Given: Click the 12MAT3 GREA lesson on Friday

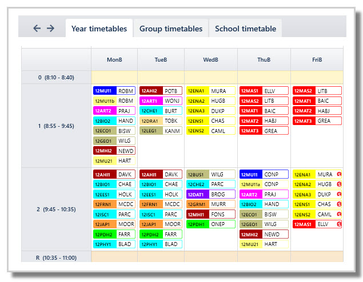Looking at the screenshot, I should [x=317, y=120].
